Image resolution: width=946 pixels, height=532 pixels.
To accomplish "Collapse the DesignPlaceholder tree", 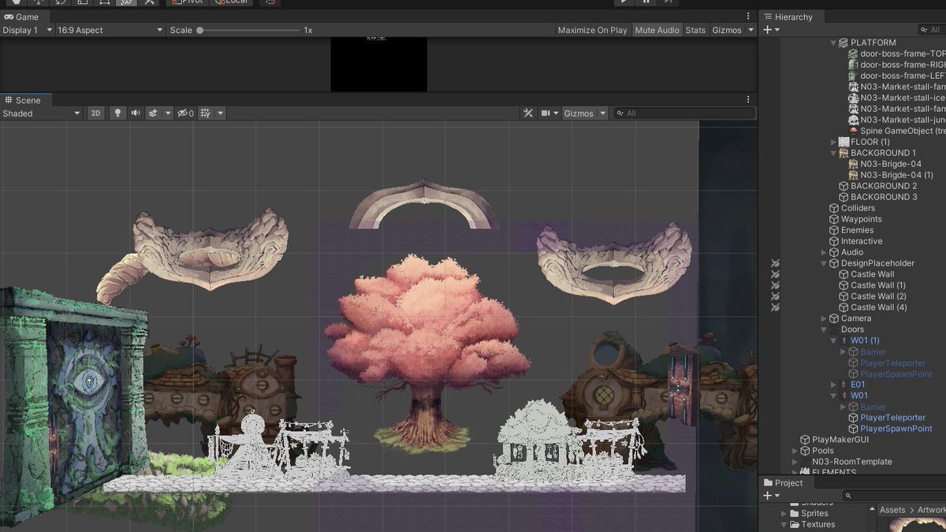I will tap(824, 263).
